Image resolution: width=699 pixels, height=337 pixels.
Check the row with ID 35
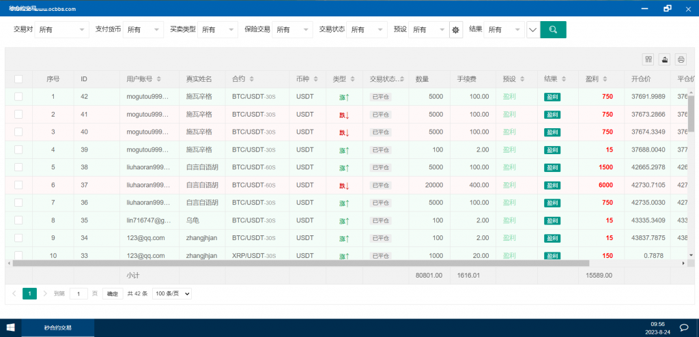point(18,220)
